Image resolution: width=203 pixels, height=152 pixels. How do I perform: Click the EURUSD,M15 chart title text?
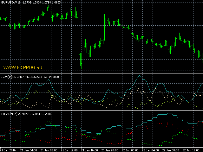click(31, 3)
